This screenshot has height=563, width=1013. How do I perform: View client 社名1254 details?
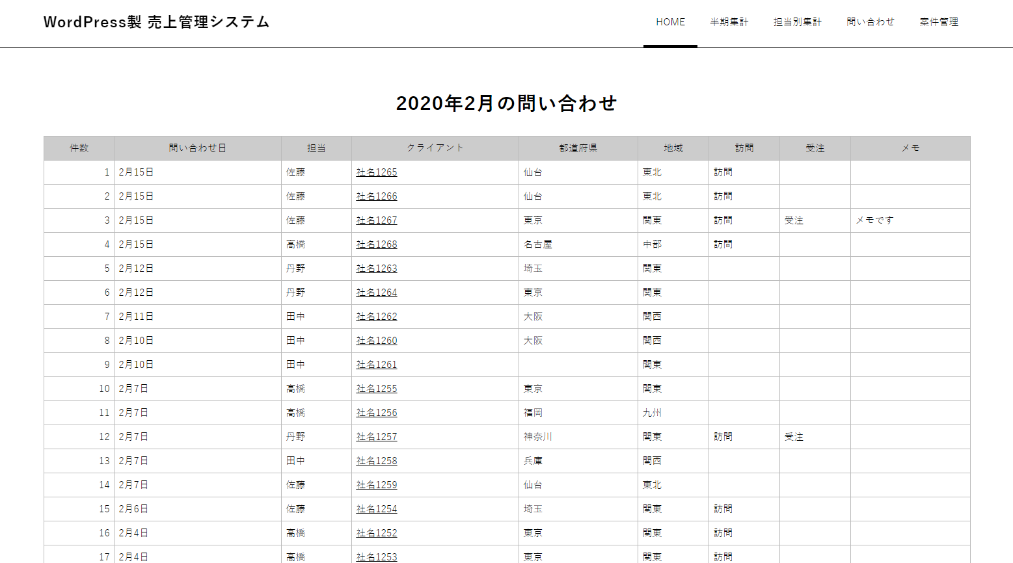pyautogui.click(x=376, y=509)
